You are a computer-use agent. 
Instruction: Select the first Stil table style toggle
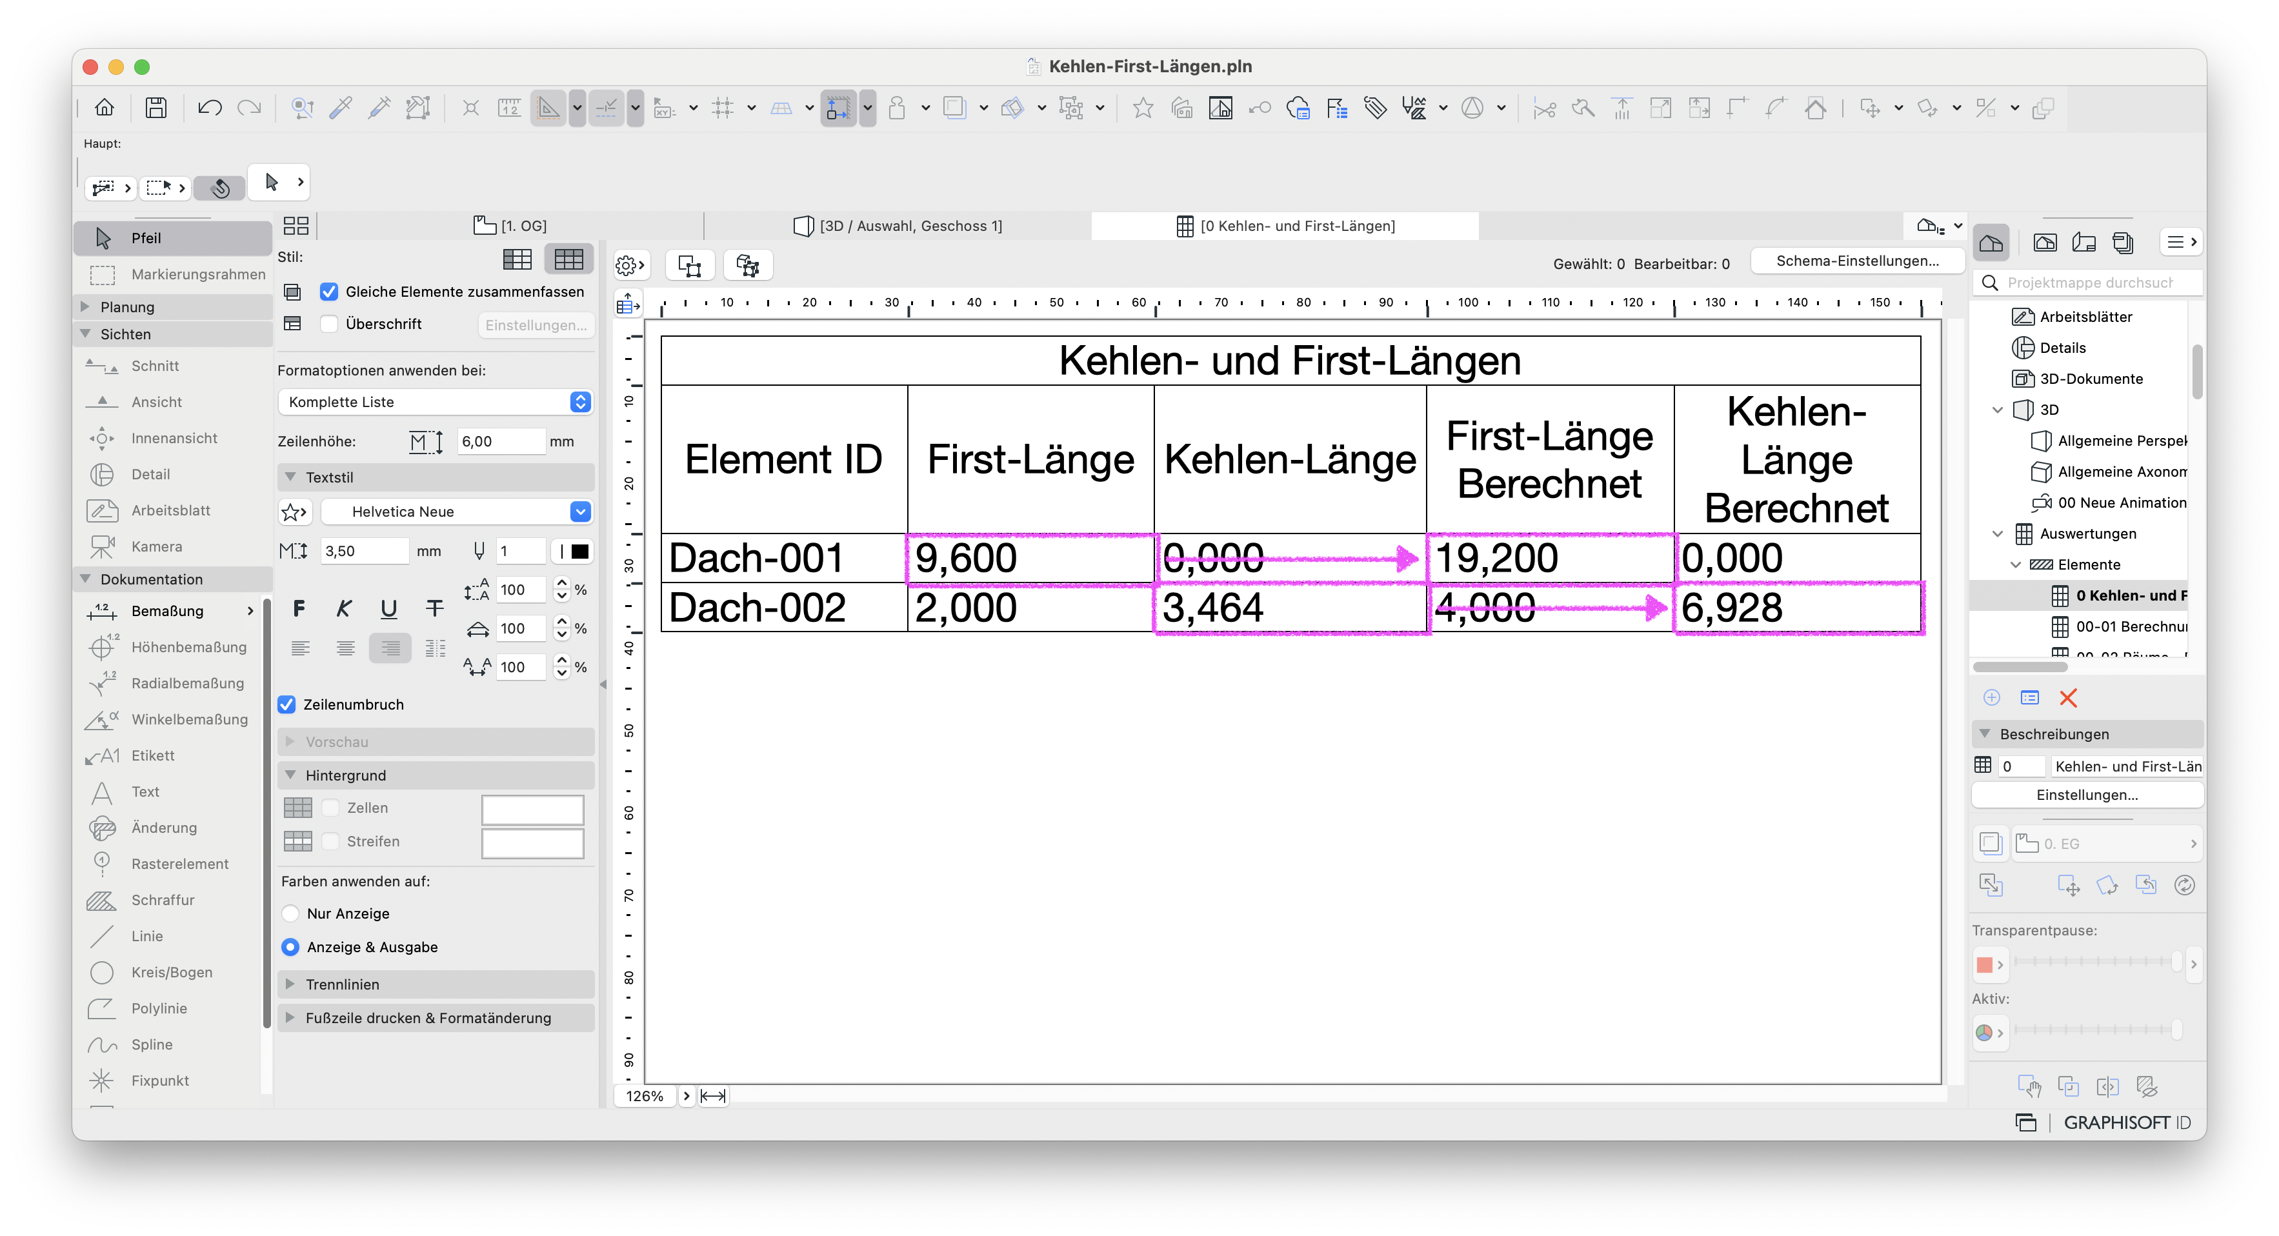[517, 259]
